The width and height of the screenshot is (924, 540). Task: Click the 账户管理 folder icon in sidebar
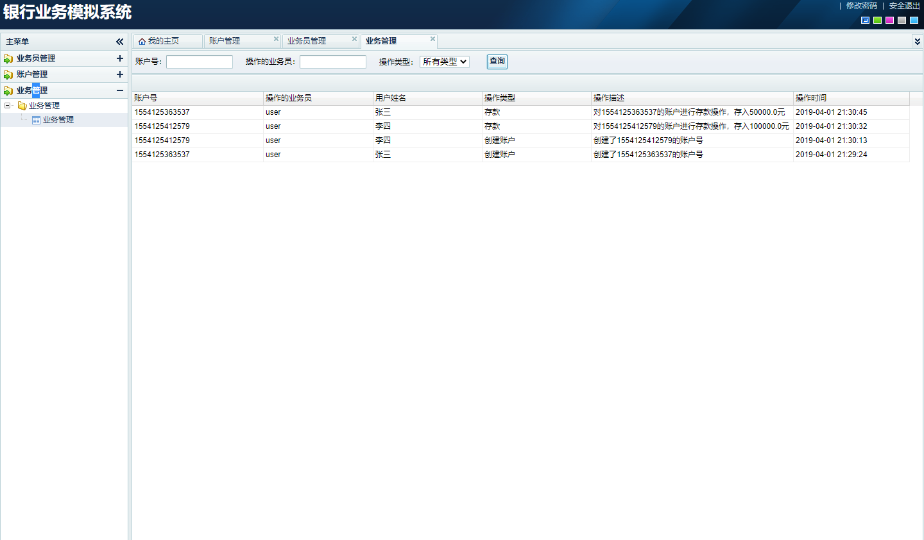8,74
